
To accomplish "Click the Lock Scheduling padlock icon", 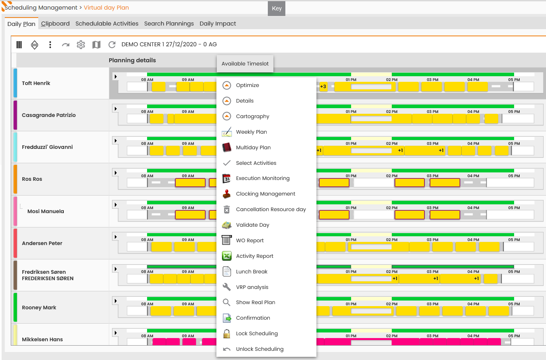I will click(x=227, y=334).
